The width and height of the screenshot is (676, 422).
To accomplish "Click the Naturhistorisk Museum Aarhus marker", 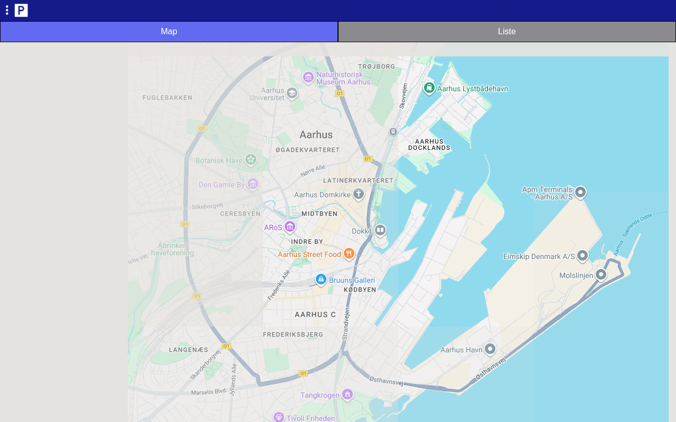I will pos(308,78).
